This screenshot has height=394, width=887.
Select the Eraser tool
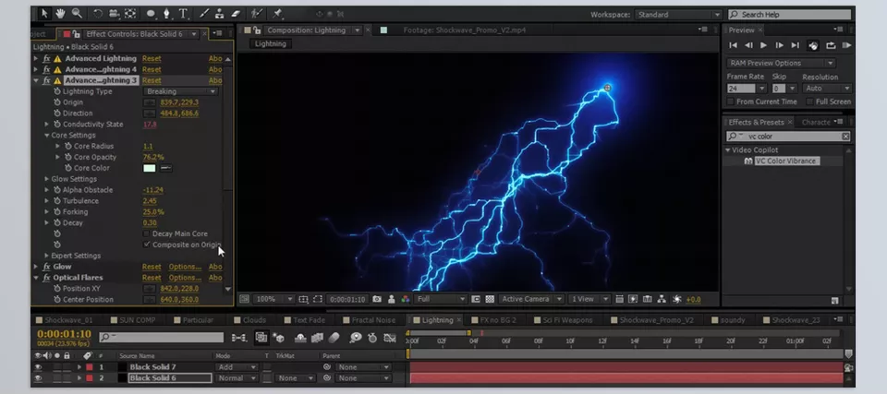[236, 13]
